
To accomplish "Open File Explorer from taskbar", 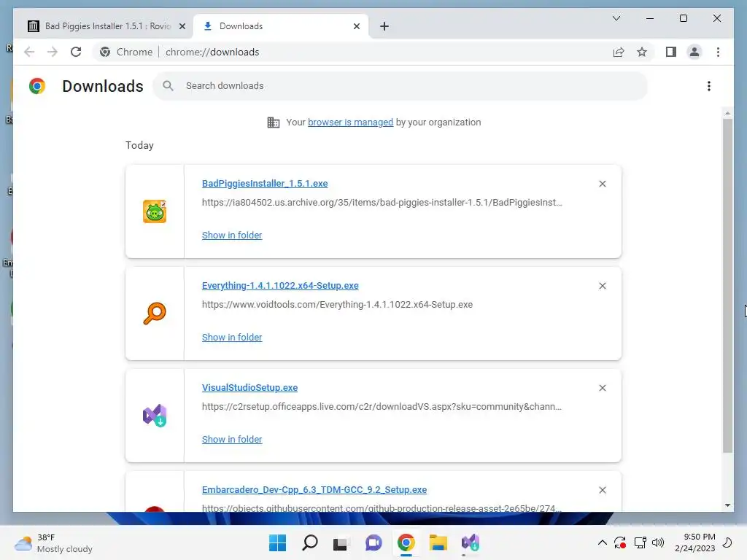I will (x=438, y=542).
